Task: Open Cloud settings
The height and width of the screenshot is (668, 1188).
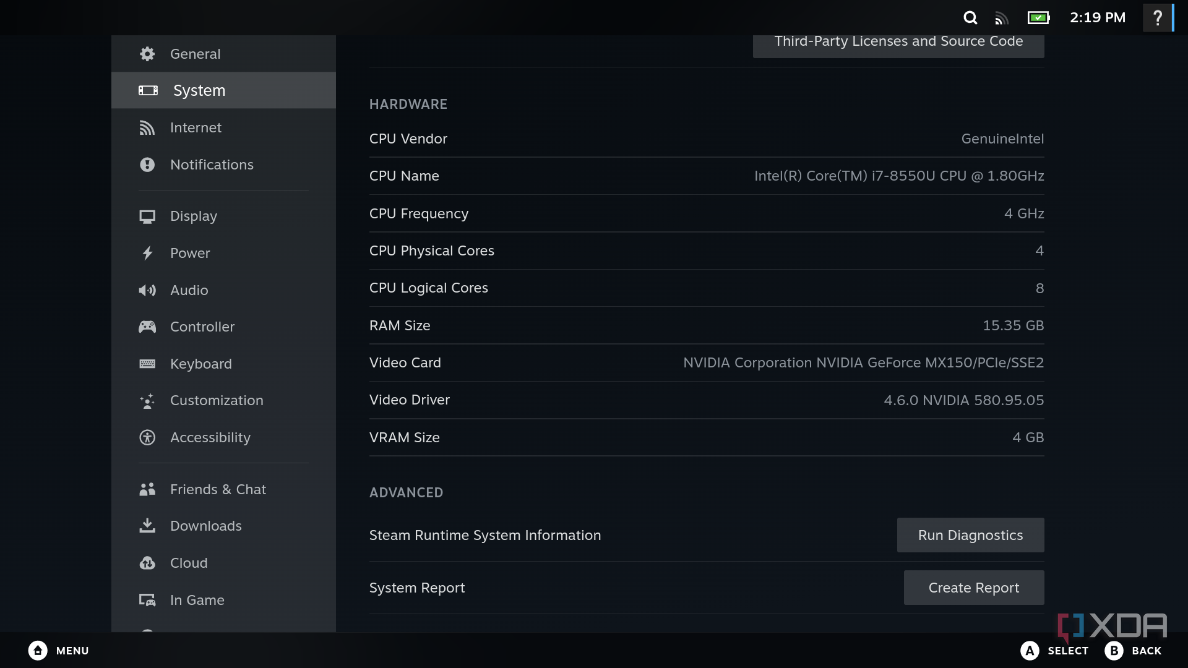Action: [x=223, y=563]
